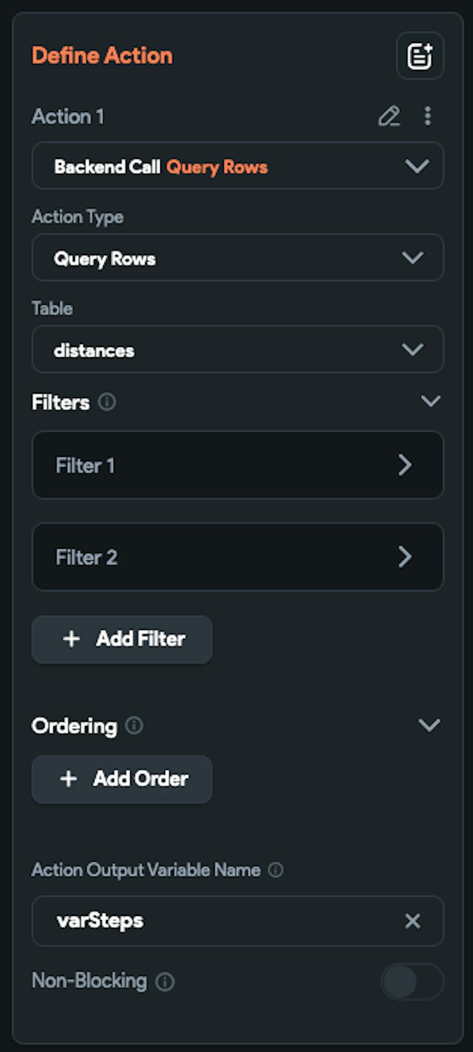Open the three-dot menu for Action 1
The image size is (473, 1052).
[x=428, y=116]
